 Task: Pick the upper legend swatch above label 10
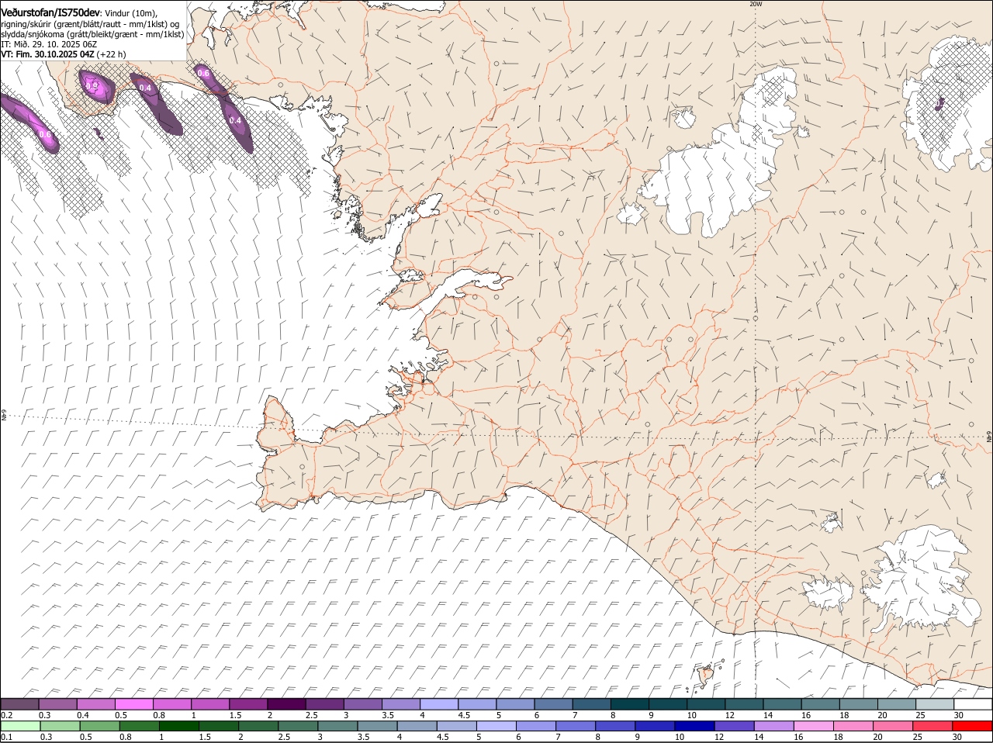(706, 703)
